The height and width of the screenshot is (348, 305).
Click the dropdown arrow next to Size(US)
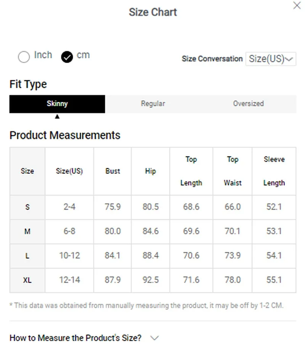(x=289, y=59)
